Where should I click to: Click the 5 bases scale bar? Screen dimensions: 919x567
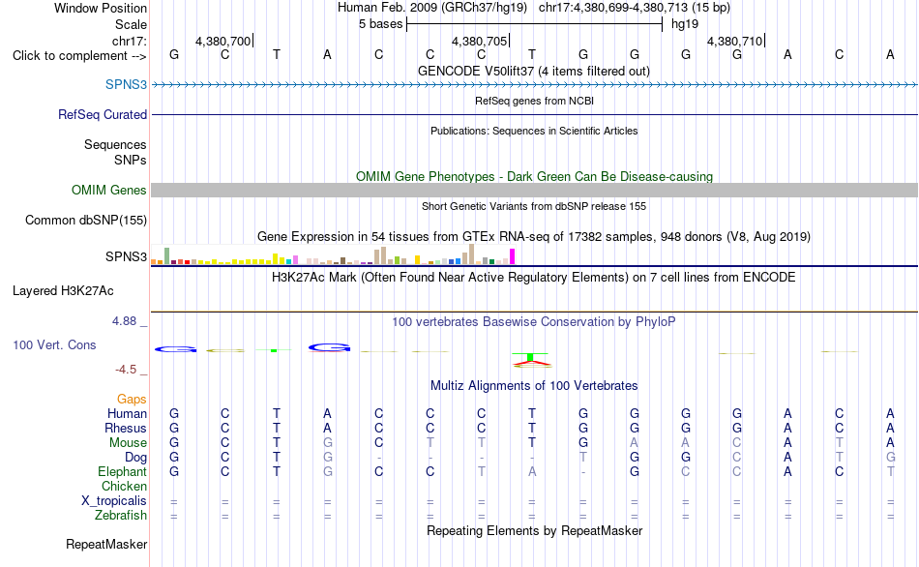(534, 24)
